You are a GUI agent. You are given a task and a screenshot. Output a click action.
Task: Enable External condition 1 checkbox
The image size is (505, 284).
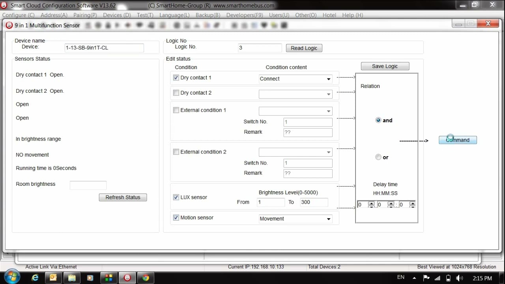[x=176, y=110]
